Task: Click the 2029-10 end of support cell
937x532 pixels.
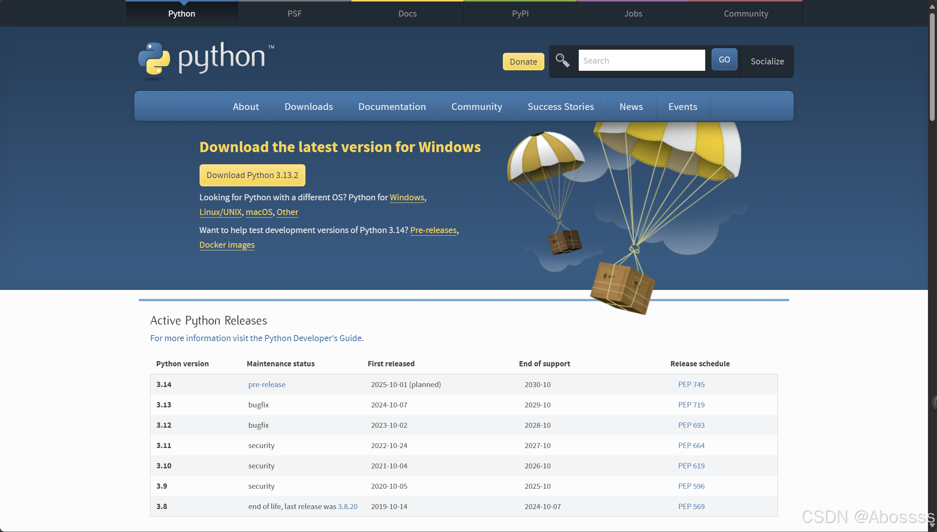Action: [x=537, y=405]
